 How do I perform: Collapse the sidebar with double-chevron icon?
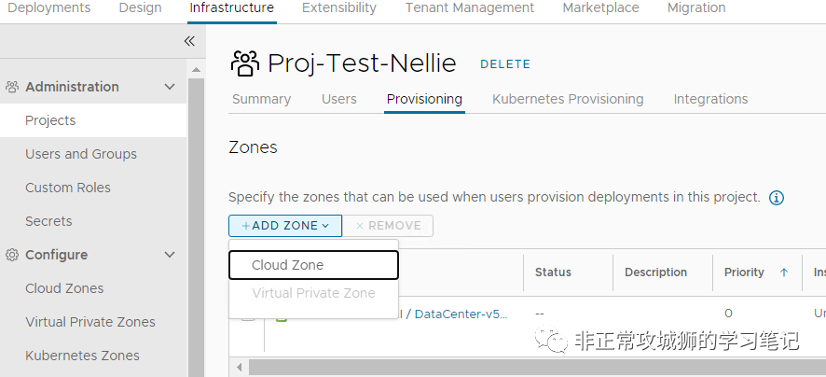point(189,41)
